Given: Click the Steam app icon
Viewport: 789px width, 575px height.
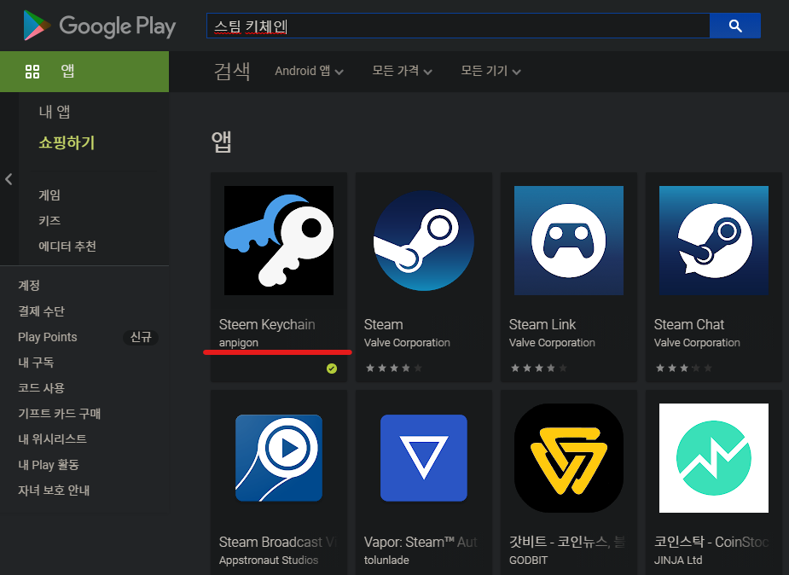Looking at the screenshot, I should (424, 241).
